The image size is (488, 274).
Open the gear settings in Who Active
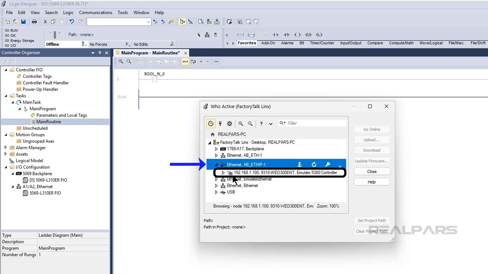[230, 124]
